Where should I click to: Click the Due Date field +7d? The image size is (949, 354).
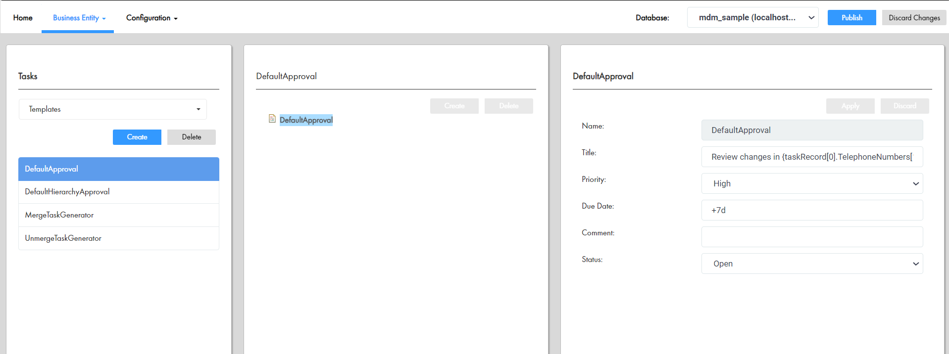pyautogui.click(x=812, y=210)
